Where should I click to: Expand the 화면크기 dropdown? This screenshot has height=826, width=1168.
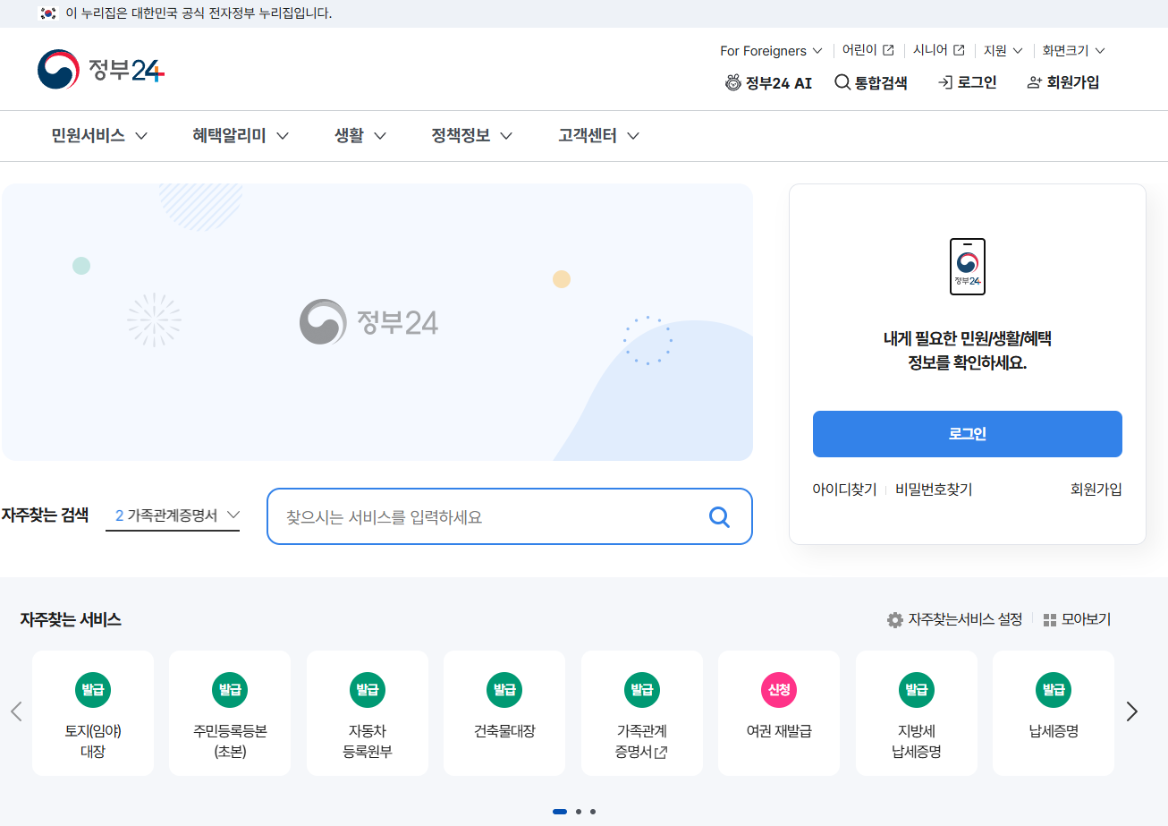pyautogui.click(x=1073, y=51)
